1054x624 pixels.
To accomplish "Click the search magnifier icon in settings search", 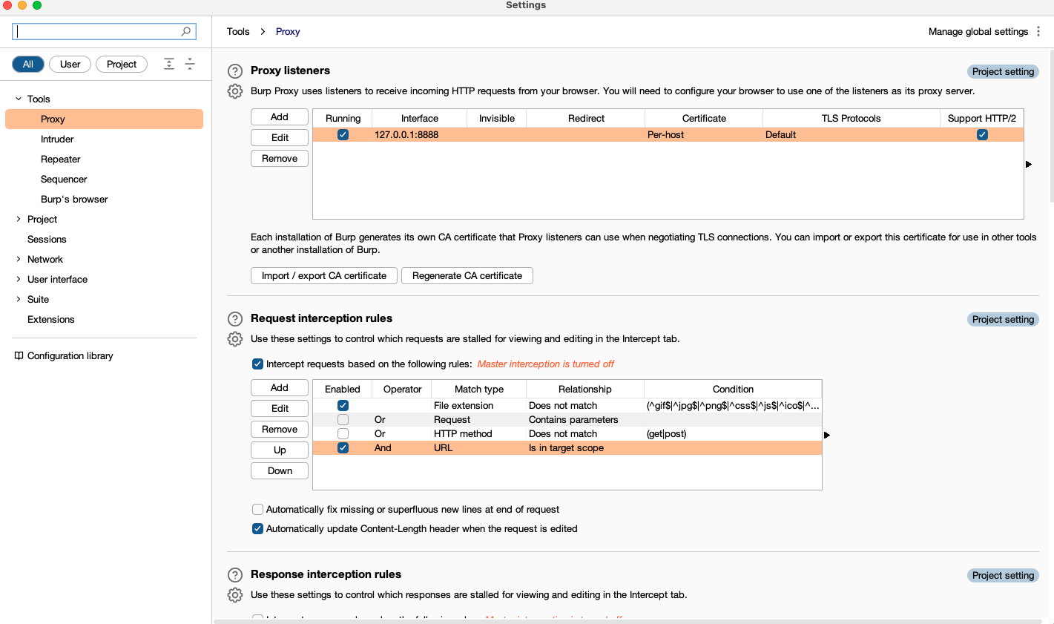I will 185,31.
